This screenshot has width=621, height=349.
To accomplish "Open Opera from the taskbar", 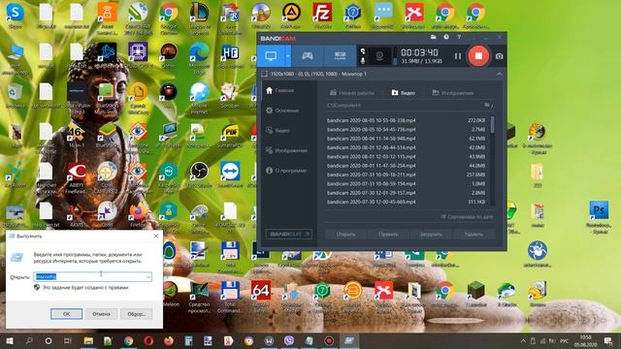I will (148, 340).
